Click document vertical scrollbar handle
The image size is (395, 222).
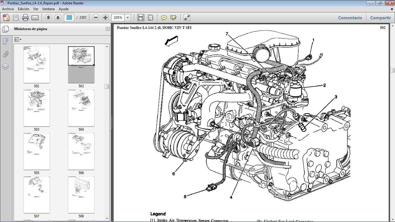pos(392,70)
